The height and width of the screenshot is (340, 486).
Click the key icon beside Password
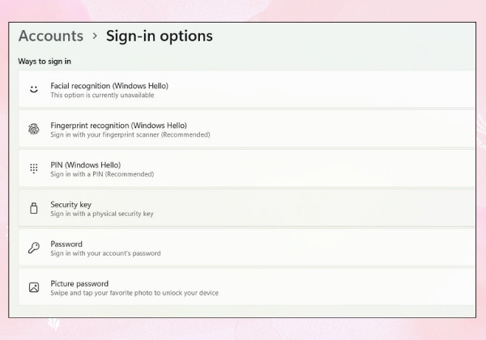[34, 248]
